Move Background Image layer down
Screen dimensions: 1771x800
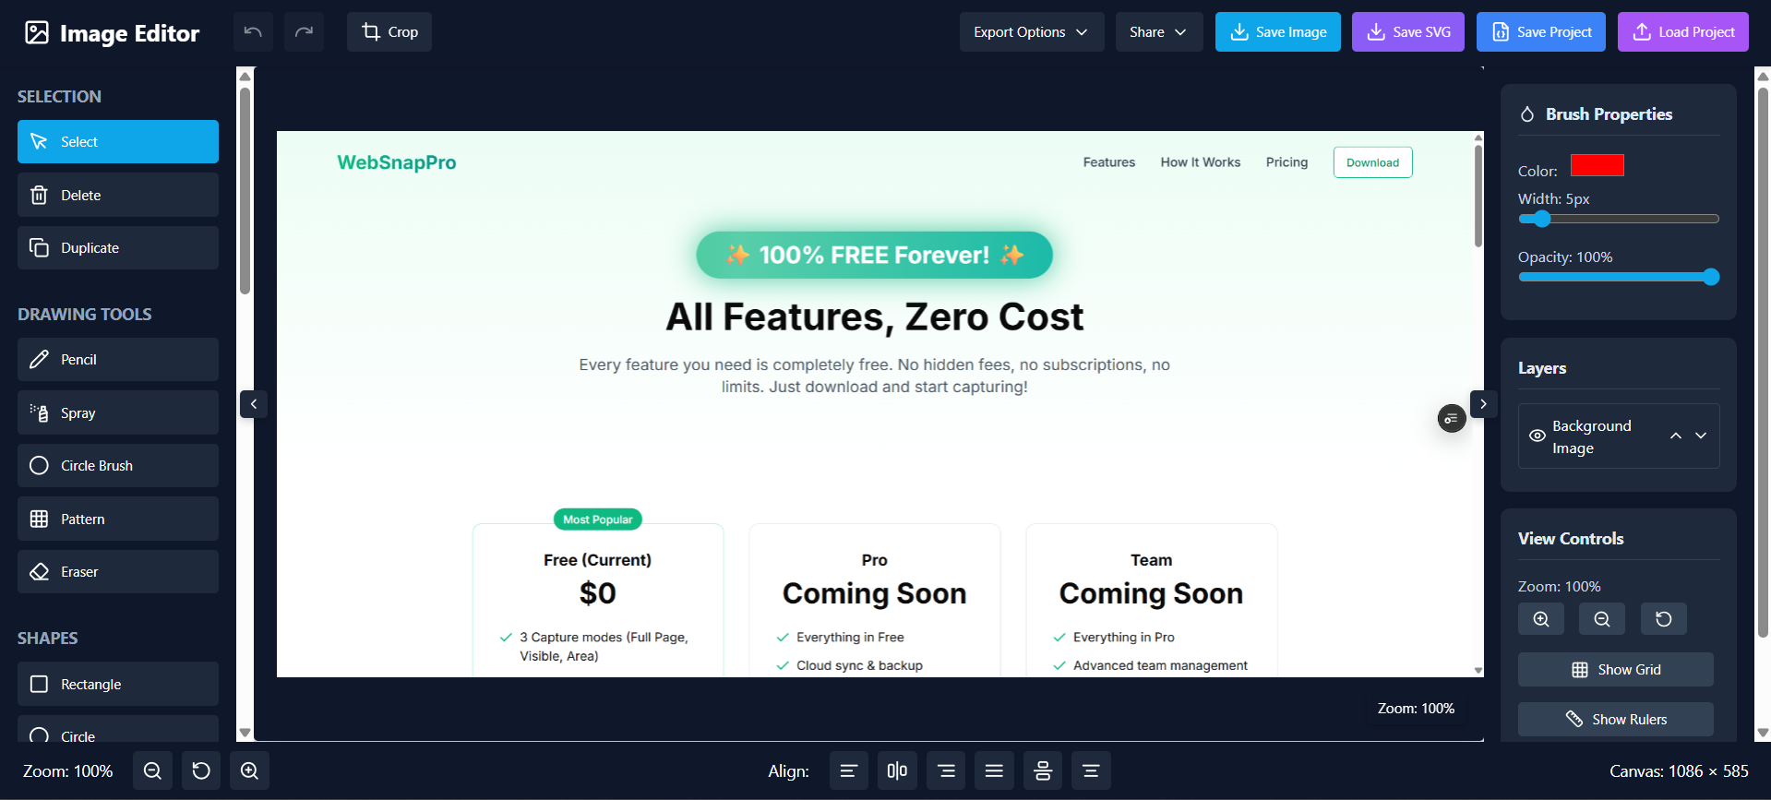click(1701, 436)
